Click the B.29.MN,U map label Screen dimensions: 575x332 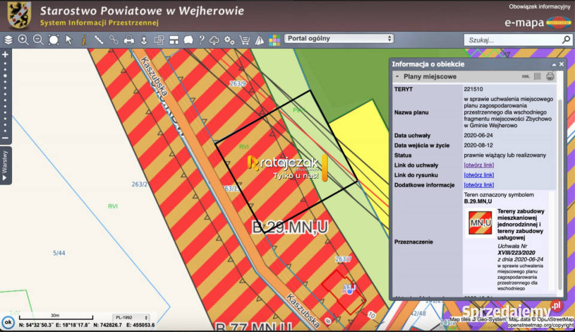coord(290,228)
